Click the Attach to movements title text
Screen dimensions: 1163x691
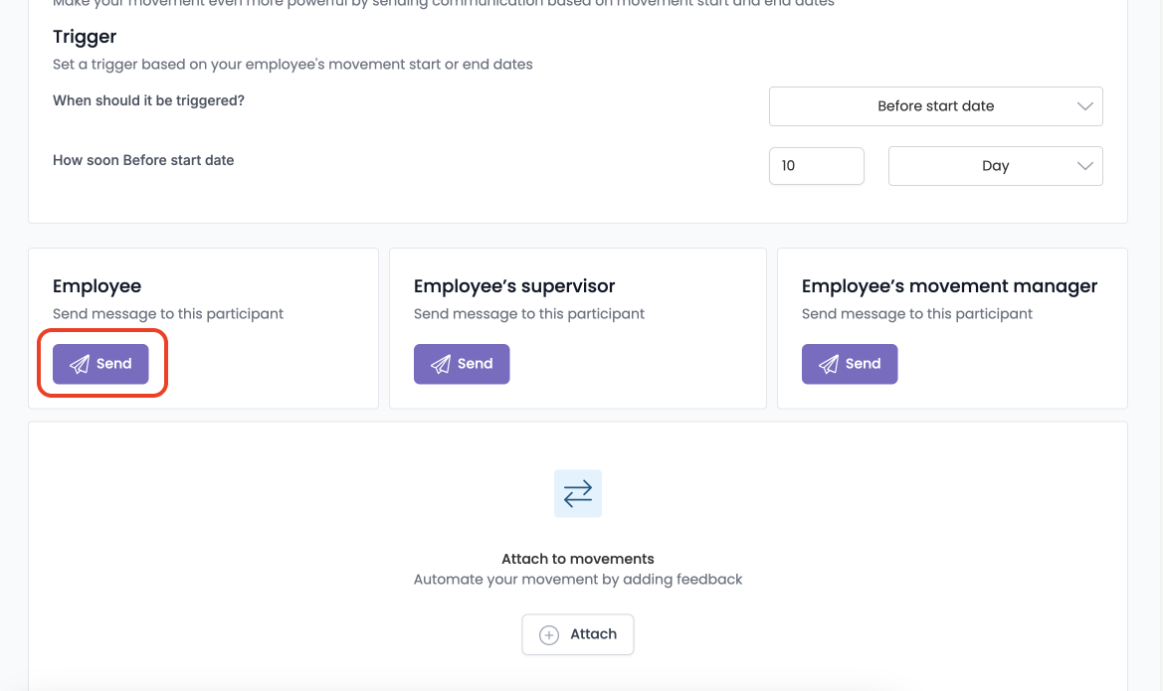(x=578, y=559)
